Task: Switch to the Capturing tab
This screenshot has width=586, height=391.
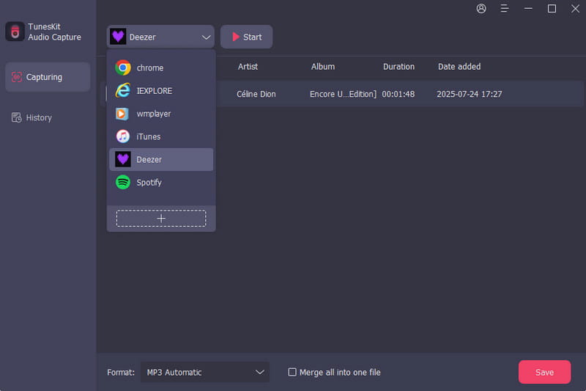Action: (x=48, y=77)
